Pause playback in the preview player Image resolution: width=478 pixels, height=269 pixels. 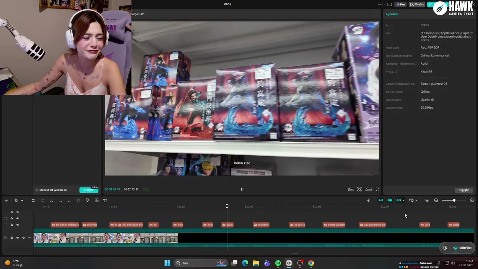click(242, 189)
